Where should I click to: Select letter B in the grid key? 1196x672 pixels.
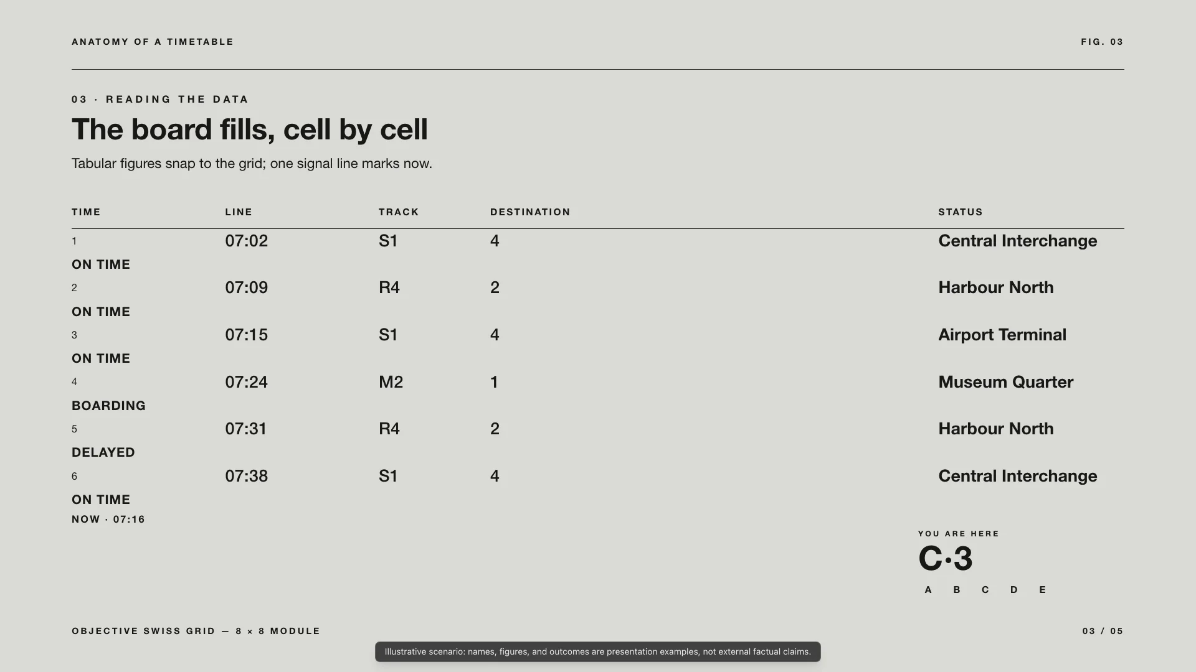coord(957,590)
